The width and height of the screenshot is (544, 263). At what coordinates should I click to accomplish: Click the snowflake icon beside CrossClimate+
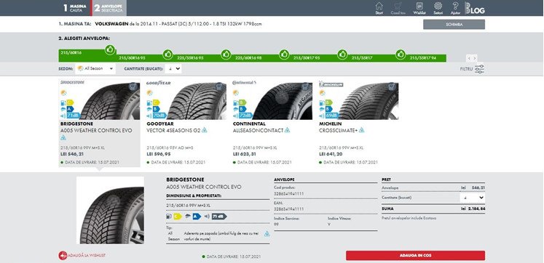361,130
